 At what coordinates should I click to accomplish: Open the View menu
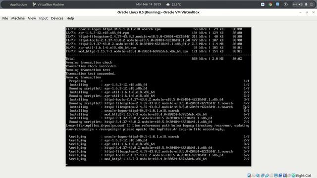[x=32, y=18]
